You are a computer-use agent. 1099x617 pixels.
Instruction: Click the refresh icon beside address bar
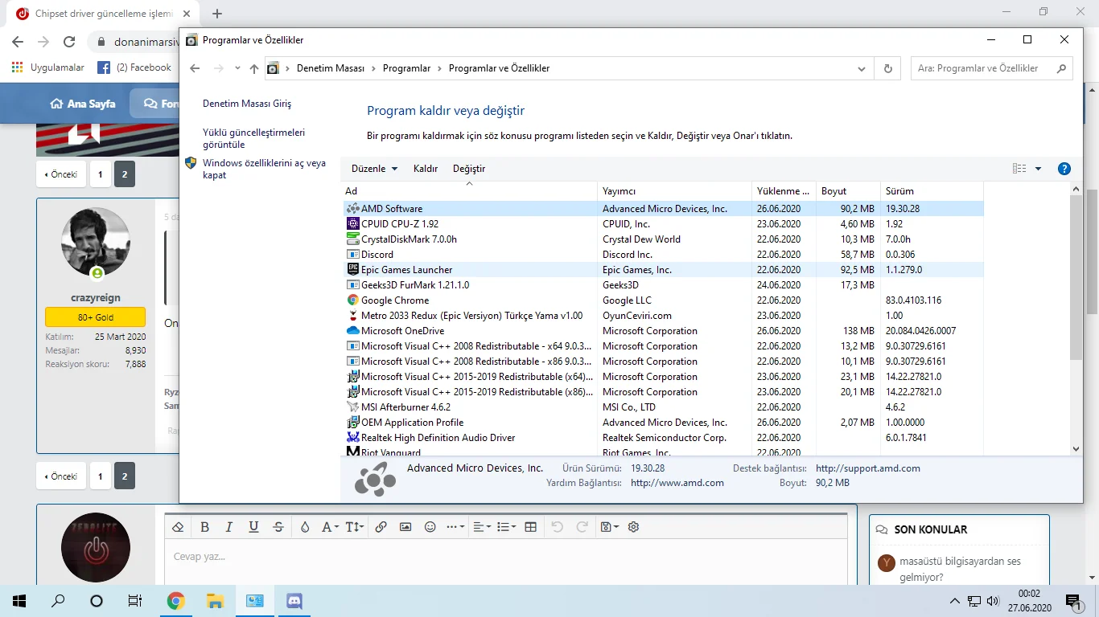(x=887, y=69)
